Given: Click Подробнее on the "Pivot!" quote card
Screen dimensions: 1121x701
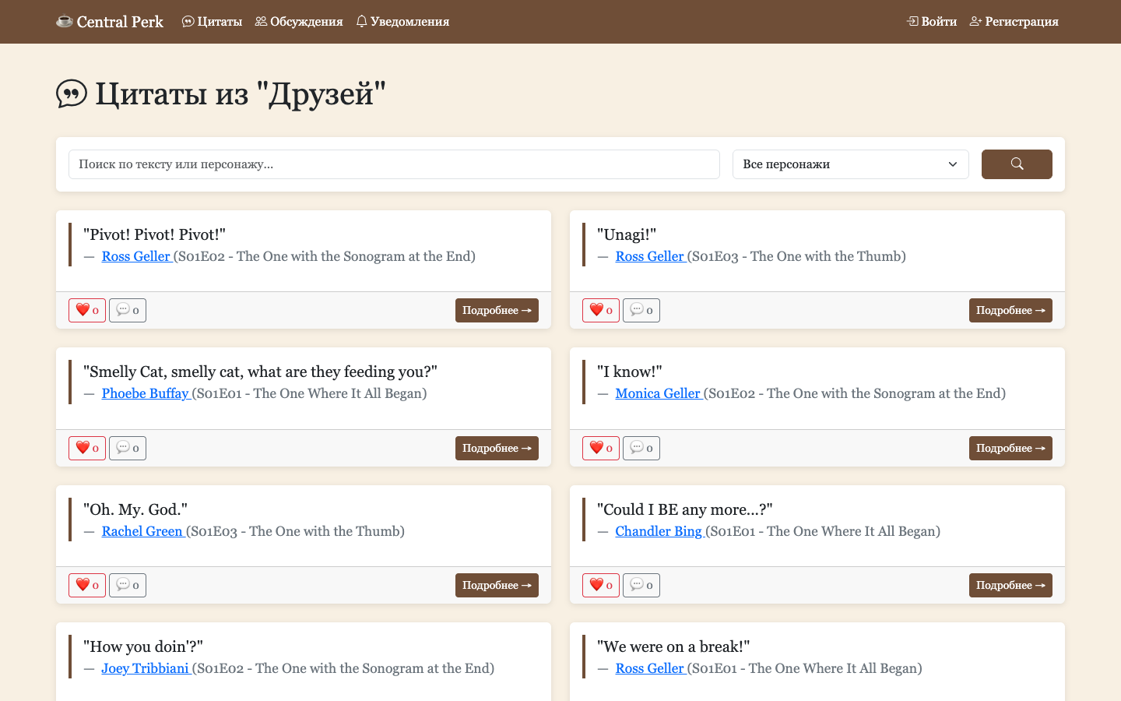Looking at the screenshot, I should pyautogui.click(x=497, y=310).
